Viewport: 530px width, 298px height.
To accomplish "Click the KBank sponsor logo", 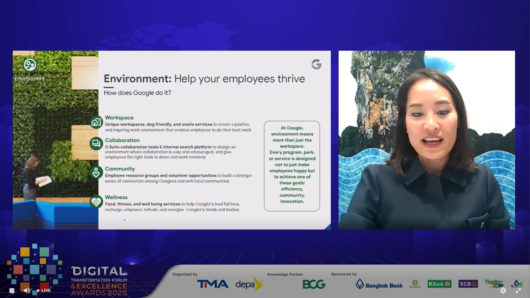I will coord(439,284).
